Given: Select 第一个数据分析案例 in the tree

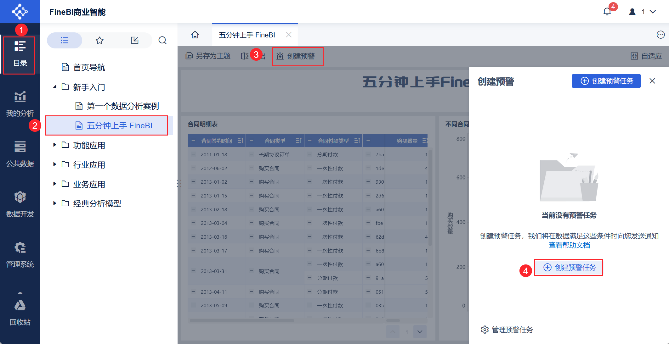Looking at the screenshot, I should (x=123, y=106).
